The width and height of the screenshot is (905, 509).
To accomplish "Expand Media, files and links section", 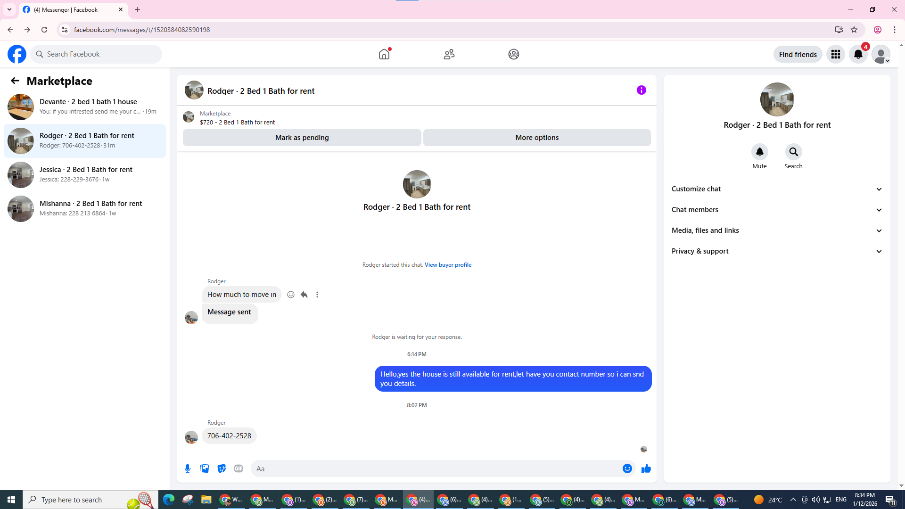I will tap(777, 230).
